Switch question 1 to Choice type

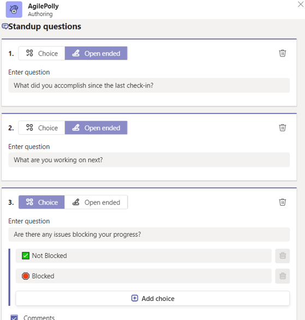[x=41, y=53]
